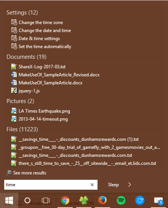Expand the Documents (19) results category

(x=27, y=57)
